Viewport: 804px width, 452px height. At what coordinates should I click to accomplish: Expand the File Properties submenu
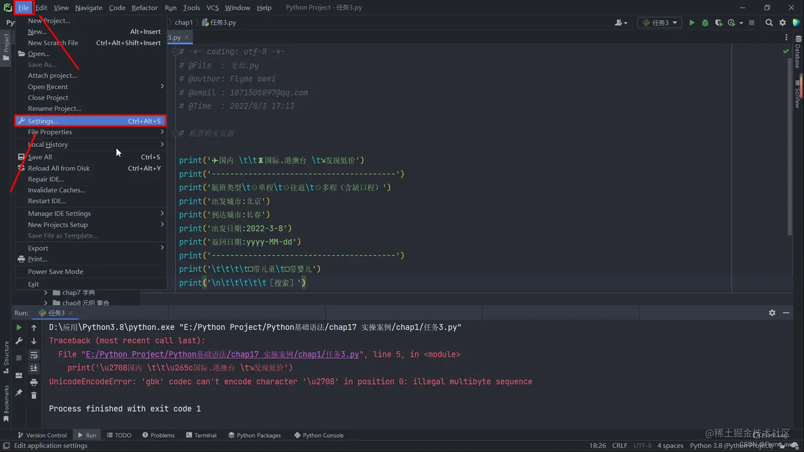tap(90, 132)
